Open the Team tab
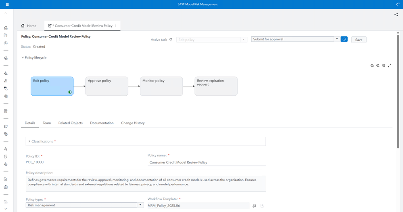The image size is (403, 212). pos(47,123)
